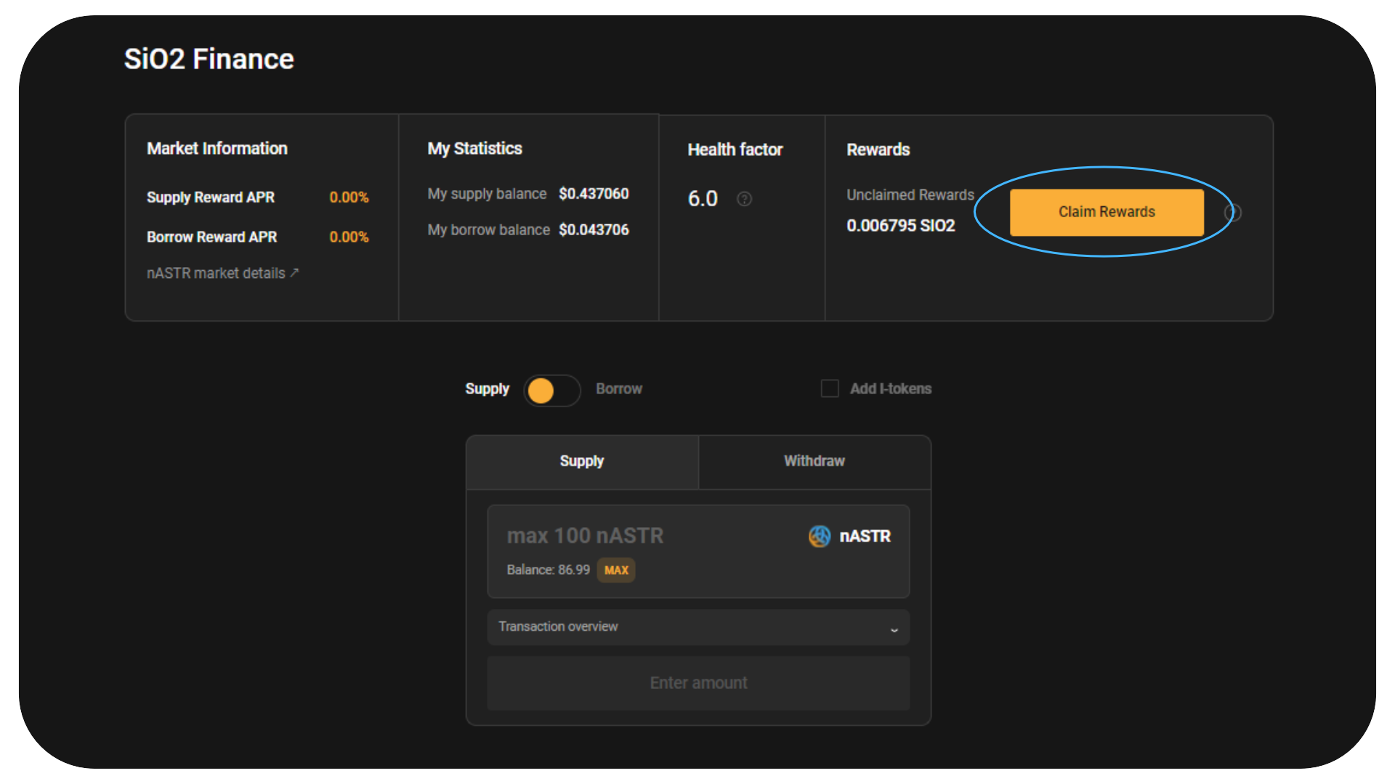
Task: Click the Transaction overview chevron arrow
Action: point(894,629)
